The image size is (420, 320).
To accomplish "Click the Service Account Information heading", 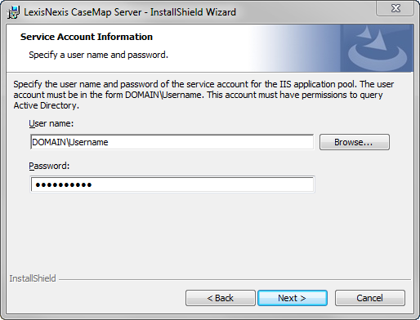I will [x=87, y=37].
